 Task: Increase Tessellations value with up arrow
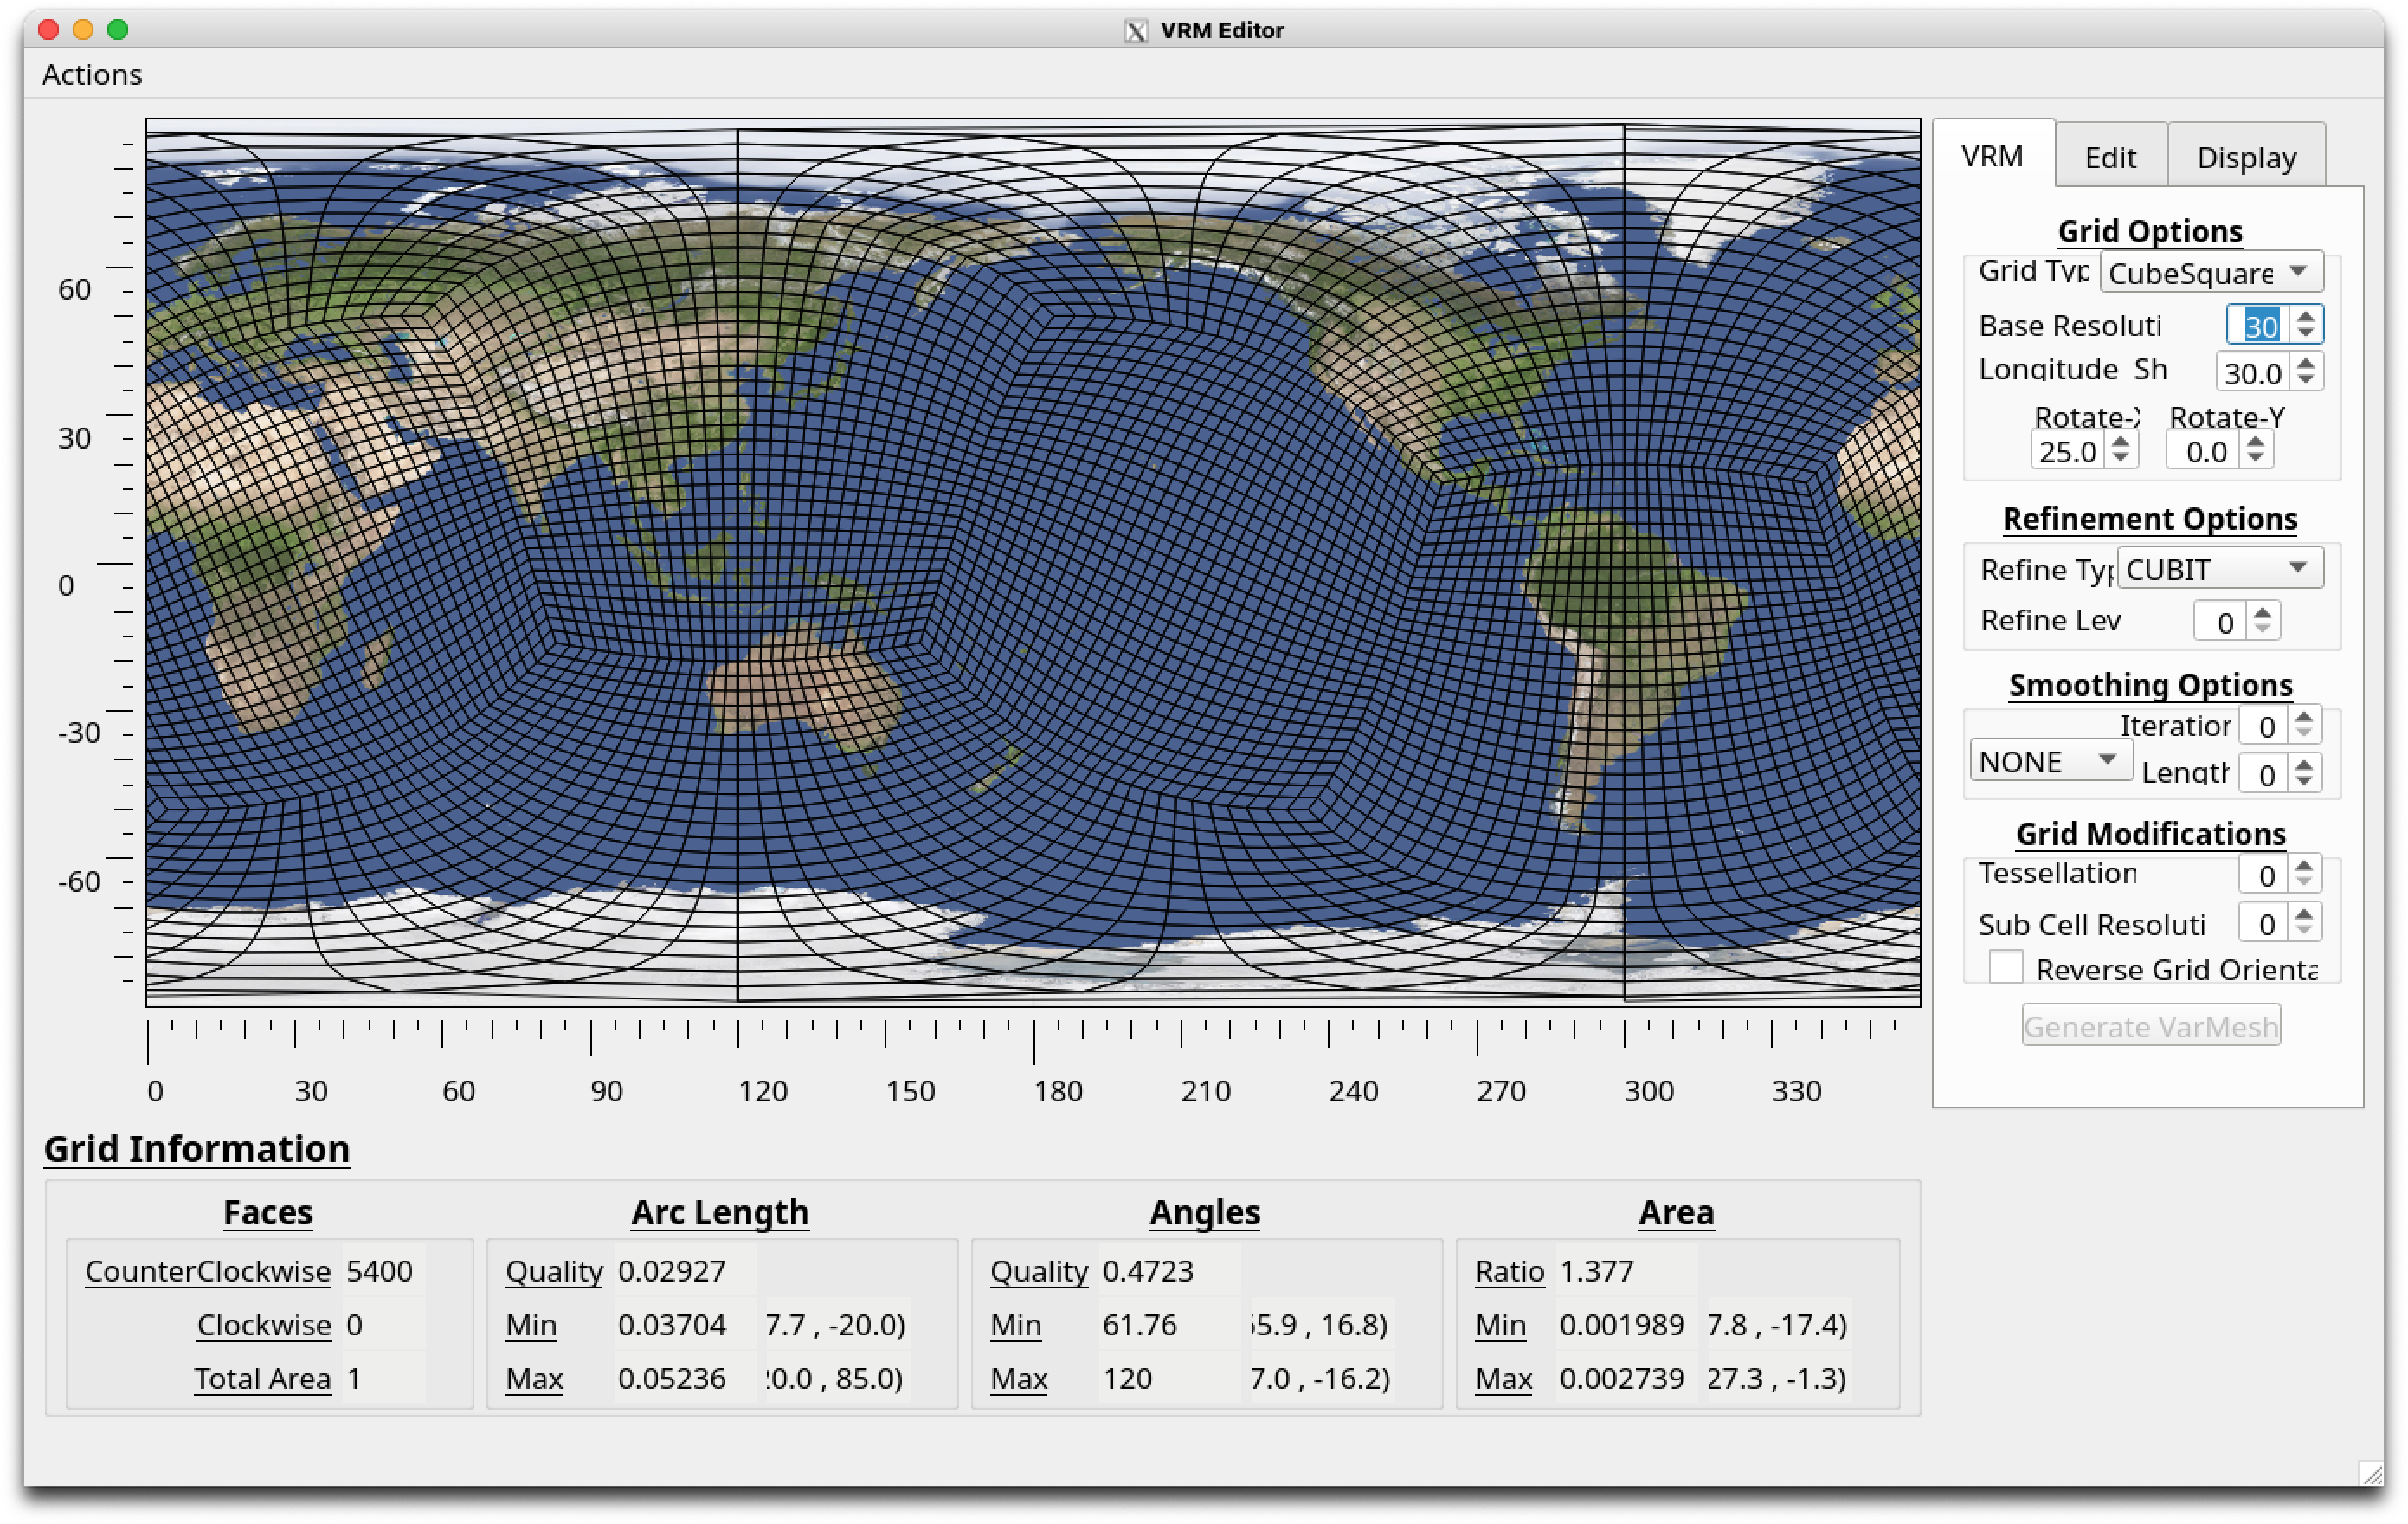point(2304,866)
